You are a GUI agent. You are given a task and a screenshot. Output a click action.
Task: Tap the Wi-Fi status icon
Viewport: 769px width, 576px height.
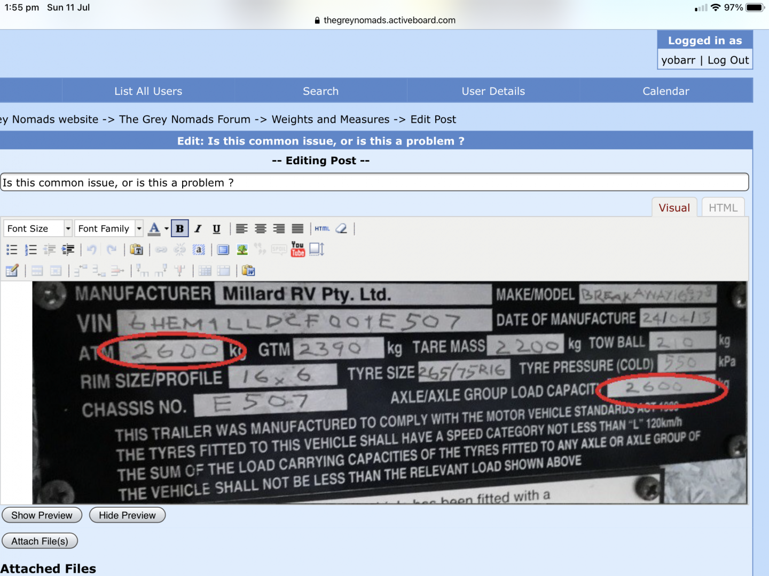(716, 7)
